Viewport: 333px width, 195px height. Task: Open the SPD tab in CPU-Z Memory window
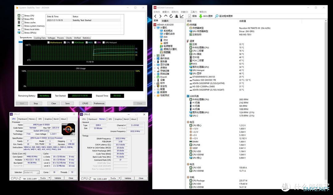(x=110, y=119)
